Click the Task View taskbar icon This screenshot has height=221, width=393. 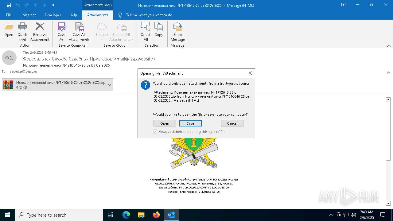[111, 215]
